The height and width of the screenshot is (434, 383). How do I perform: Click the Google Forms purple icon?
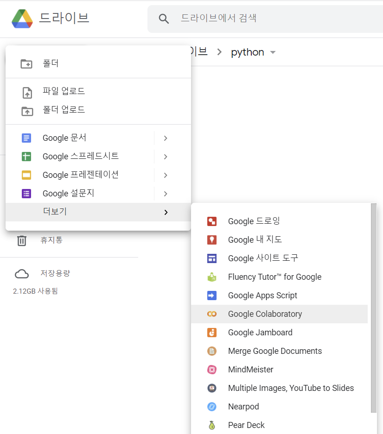(26, 194)
